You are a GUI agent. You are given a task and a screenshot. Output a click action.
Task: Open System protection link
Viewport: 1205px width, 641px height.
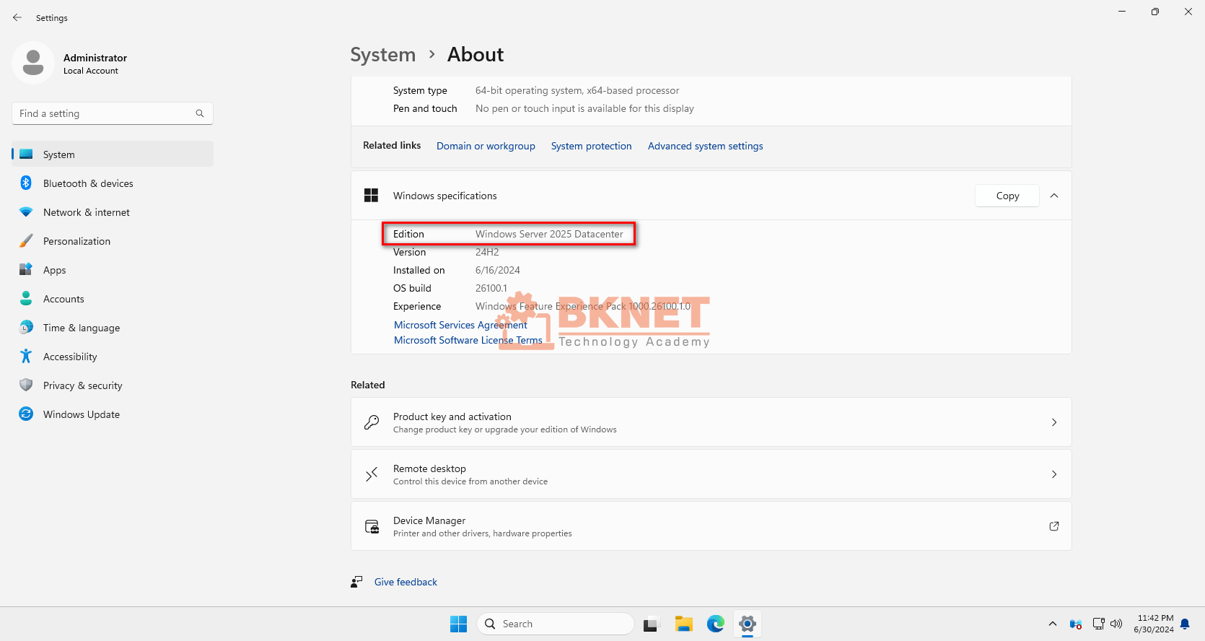pos(591,146)
